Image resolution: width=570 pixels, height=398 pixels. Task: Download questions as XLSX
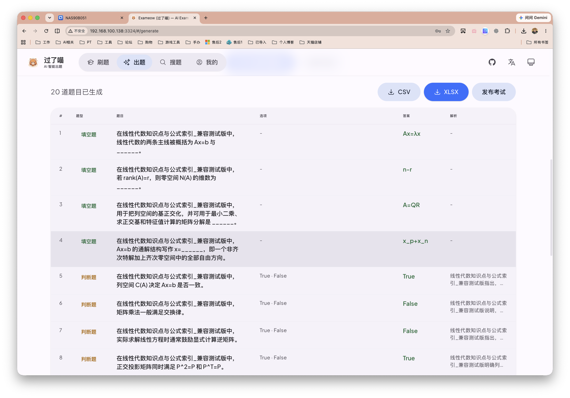point(446,92)
